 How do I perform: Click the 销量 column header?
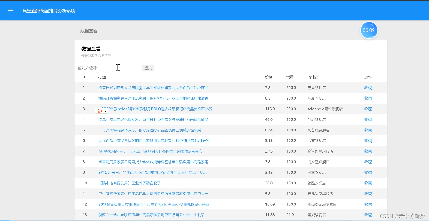[x=290, y=77]
